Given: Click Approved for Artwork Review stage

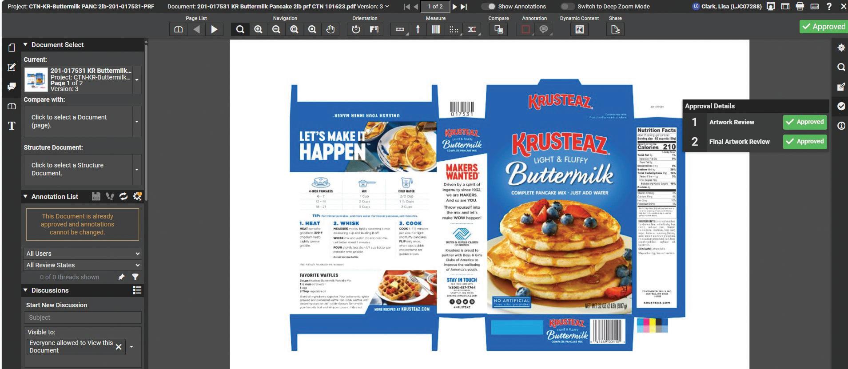Looking at the screenshot, I should click(805, 122).
